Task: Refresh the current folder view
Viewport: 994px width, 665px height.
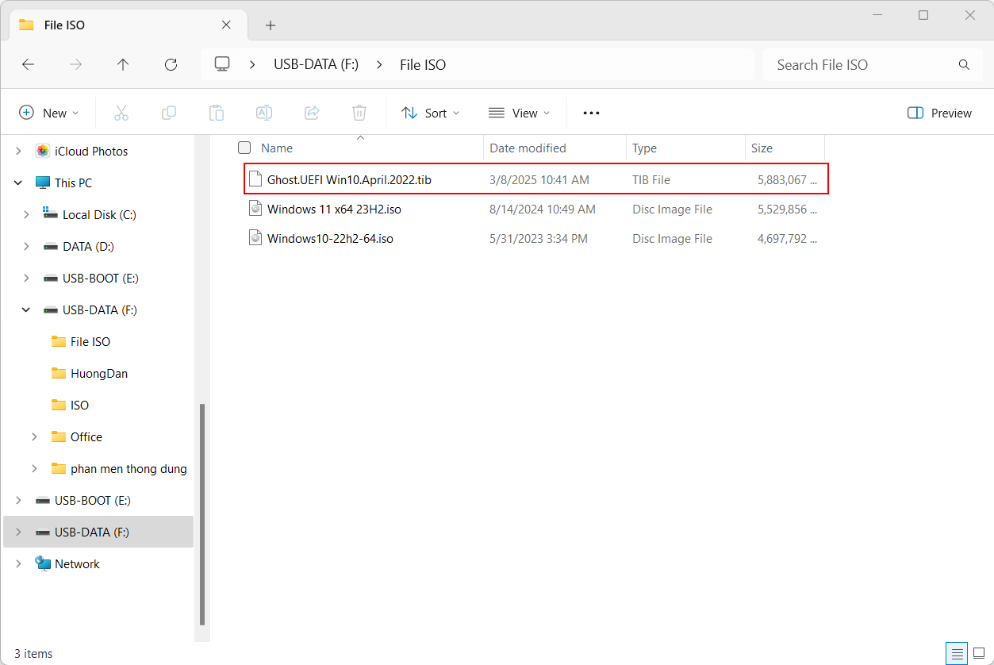Action: coord(171,64)
